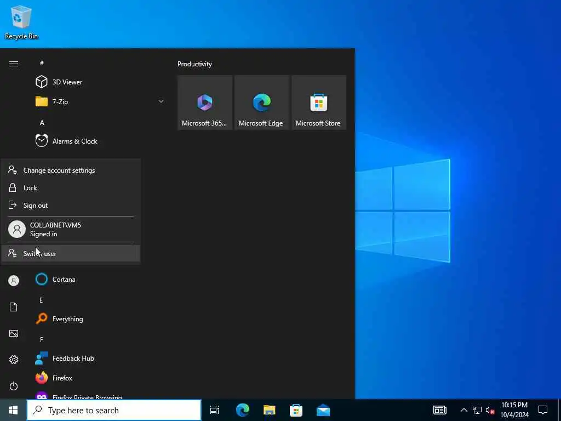Click the Power button in Start sidebar
Image resolution: width=561 pixels, height=421 pixels.
[x=14, y=386]
